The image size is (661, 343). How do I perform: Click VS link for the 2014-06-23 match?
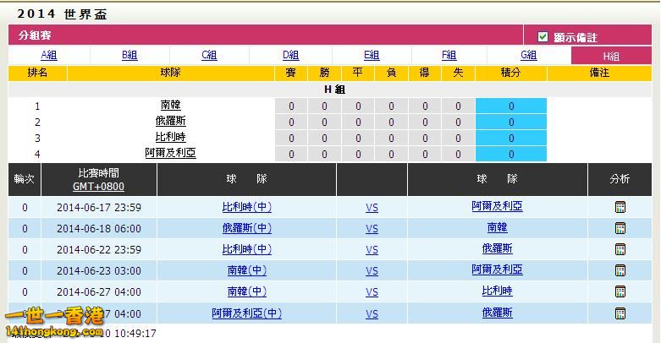[372, 270]
